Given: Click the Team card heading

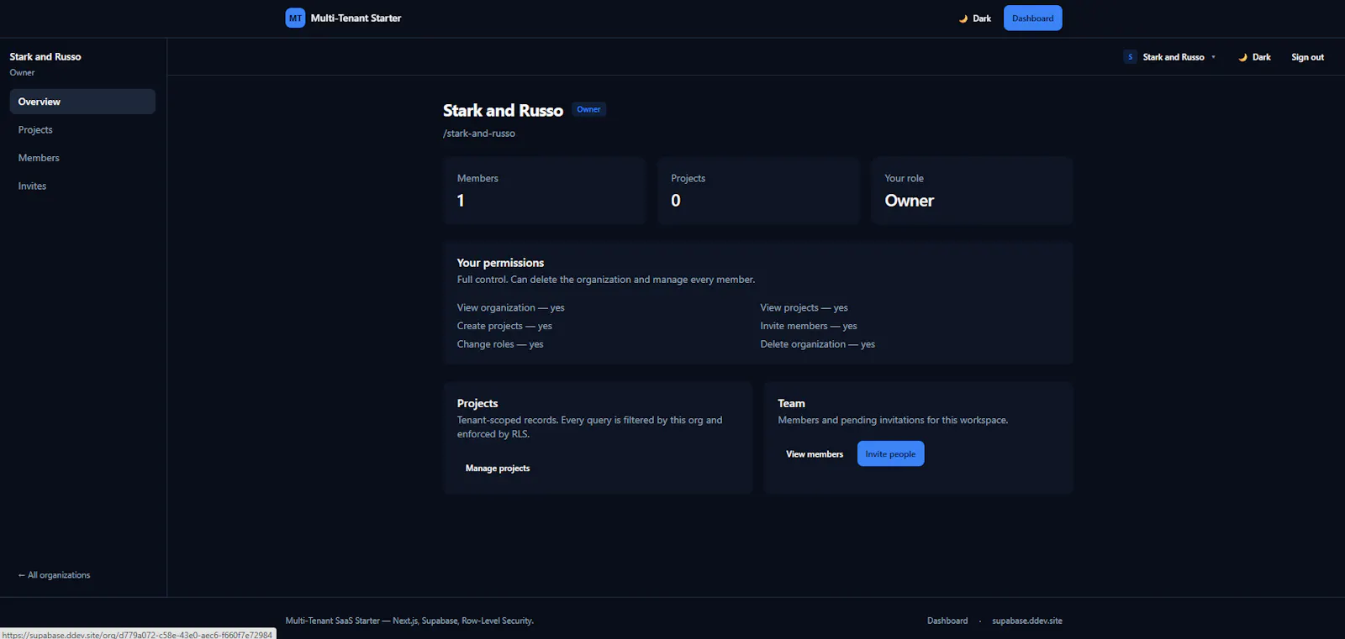Looking at the screenshot, I should tap(791, 404).
